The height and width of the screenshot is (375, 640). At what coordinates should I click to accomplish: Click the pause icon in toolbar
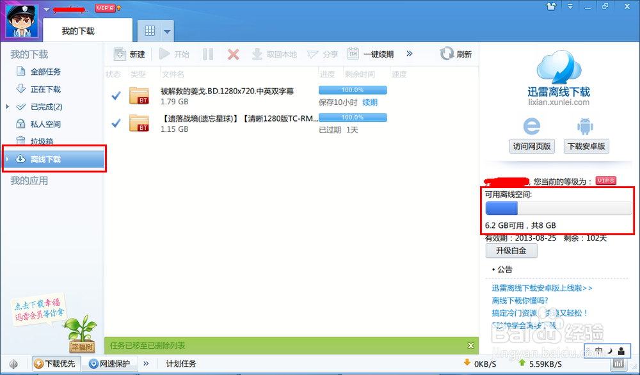pos(208,54)
